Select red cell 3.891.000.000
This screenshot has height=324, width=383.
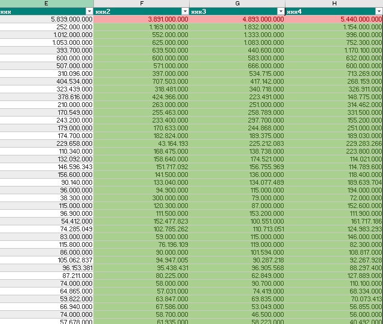pos(141,19)
